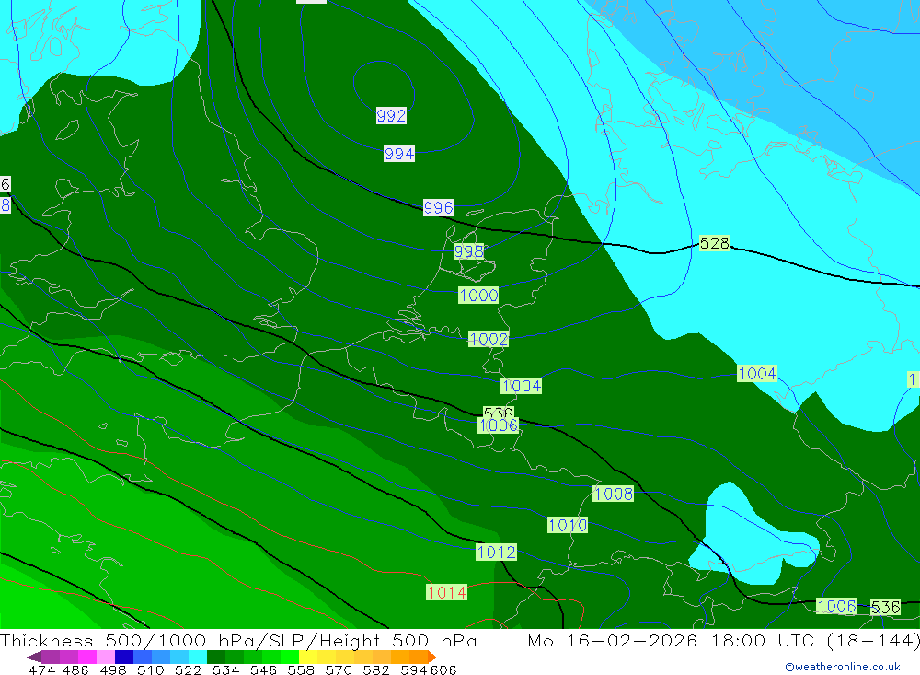
Task: Click the red 1014 isobar label
Action: (447, 593)
